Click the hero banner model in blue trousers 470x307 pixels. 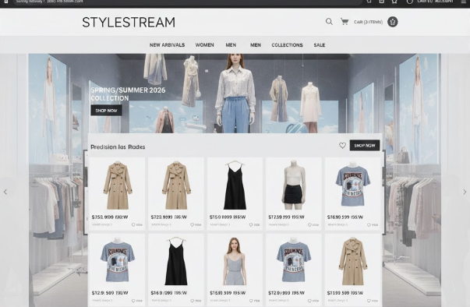click(236, 94)
